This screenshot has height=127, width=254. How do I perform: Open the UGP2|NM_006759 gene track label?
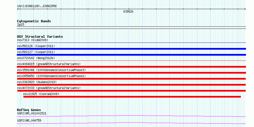[29, 120]
